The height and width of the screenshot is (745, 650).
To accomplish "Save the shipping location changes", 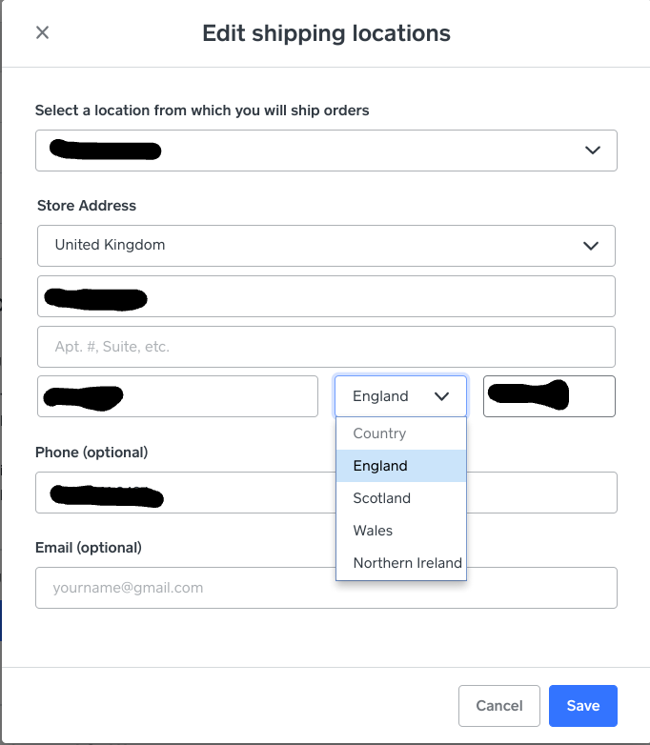I will [x=582, y=706].
